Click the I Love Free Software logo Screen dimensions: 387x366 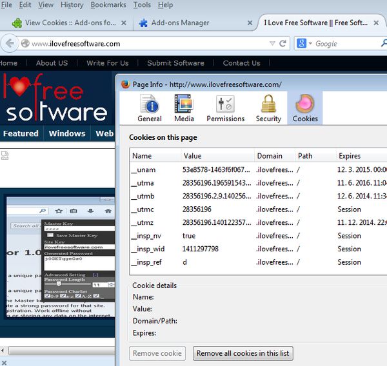54,99
